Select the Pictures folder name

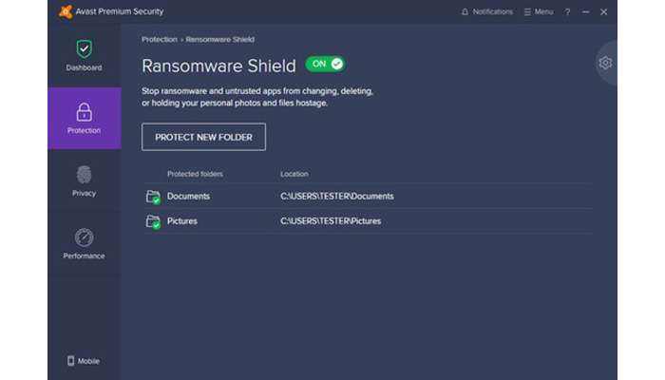click(182, 221)
